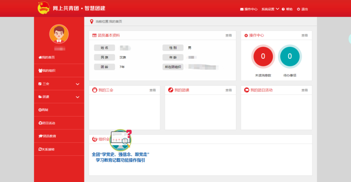Click the envelope icon beside 操作中心
Image resolution: width=351 pixels, height=182 pixels.
click(x=242, y=9)
